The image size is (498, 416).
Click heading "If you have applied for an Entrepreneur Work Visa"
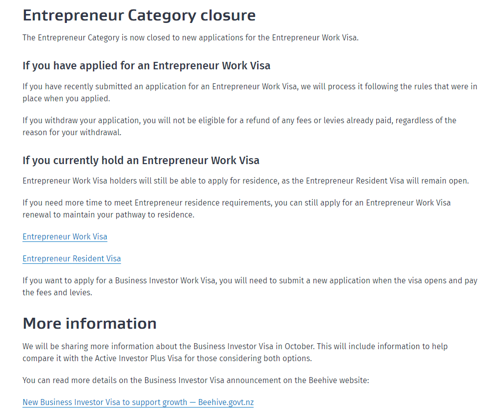coord(146,66)
